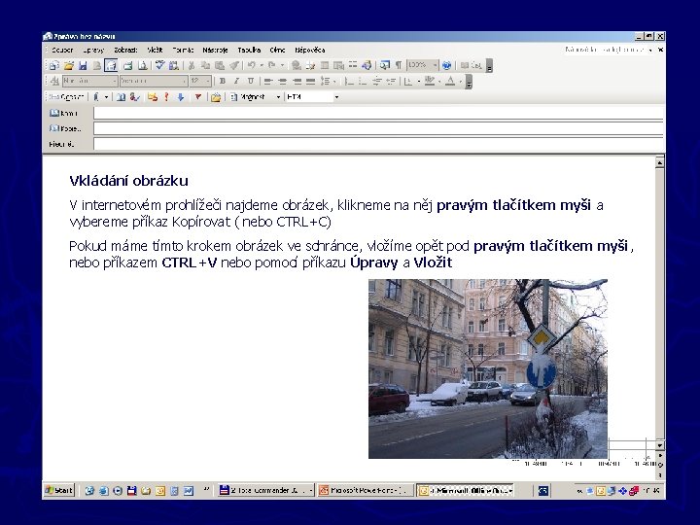Align text left

[x=268, y=82]
